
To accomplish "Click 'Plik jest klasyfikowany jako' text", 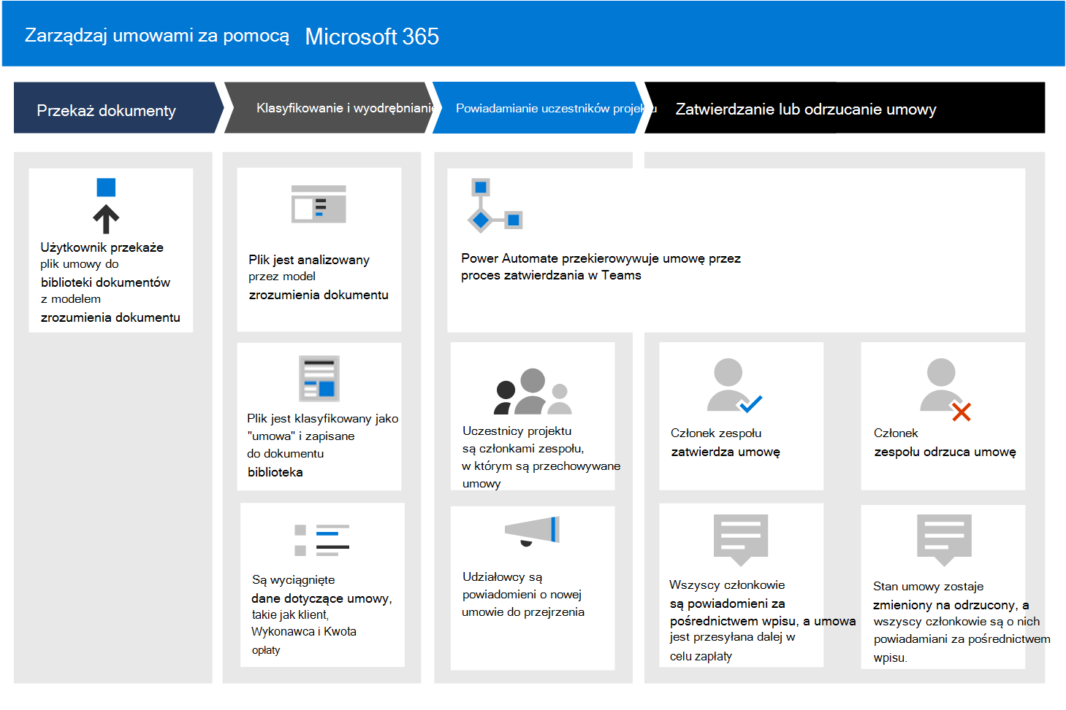I will click(322, 419).
